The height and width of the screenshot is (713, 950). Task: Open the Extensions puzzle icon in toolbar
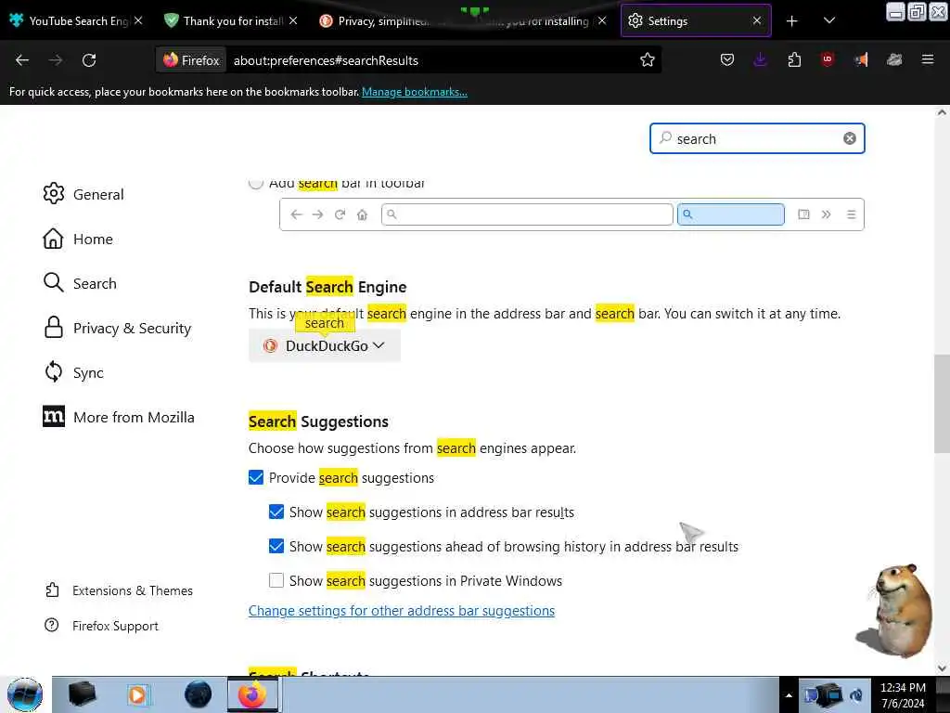coord(794,59)
